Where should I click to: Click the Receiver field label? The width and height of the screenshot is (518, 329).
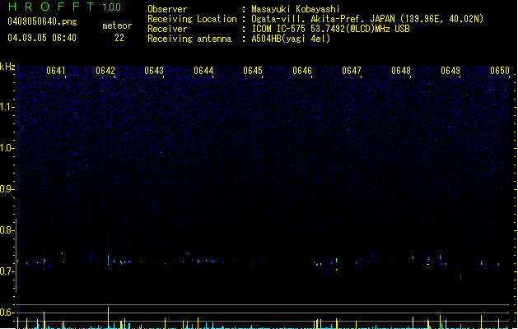pyautogui.click(x=167, y=29)
